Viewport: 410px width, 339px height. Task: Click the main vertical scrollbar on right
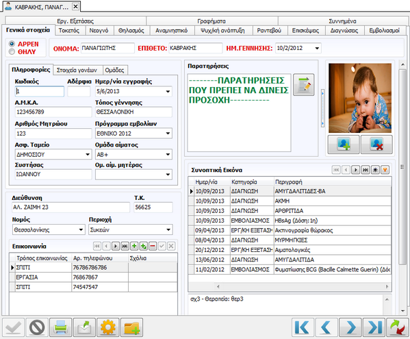[x=402, y=167]
